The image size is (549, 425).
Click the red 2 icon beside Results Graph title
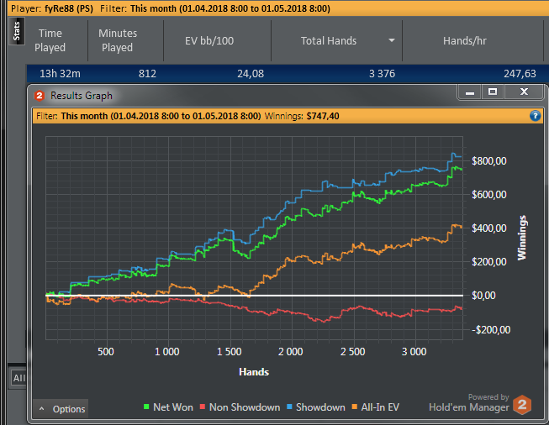[x=40, y=96]
